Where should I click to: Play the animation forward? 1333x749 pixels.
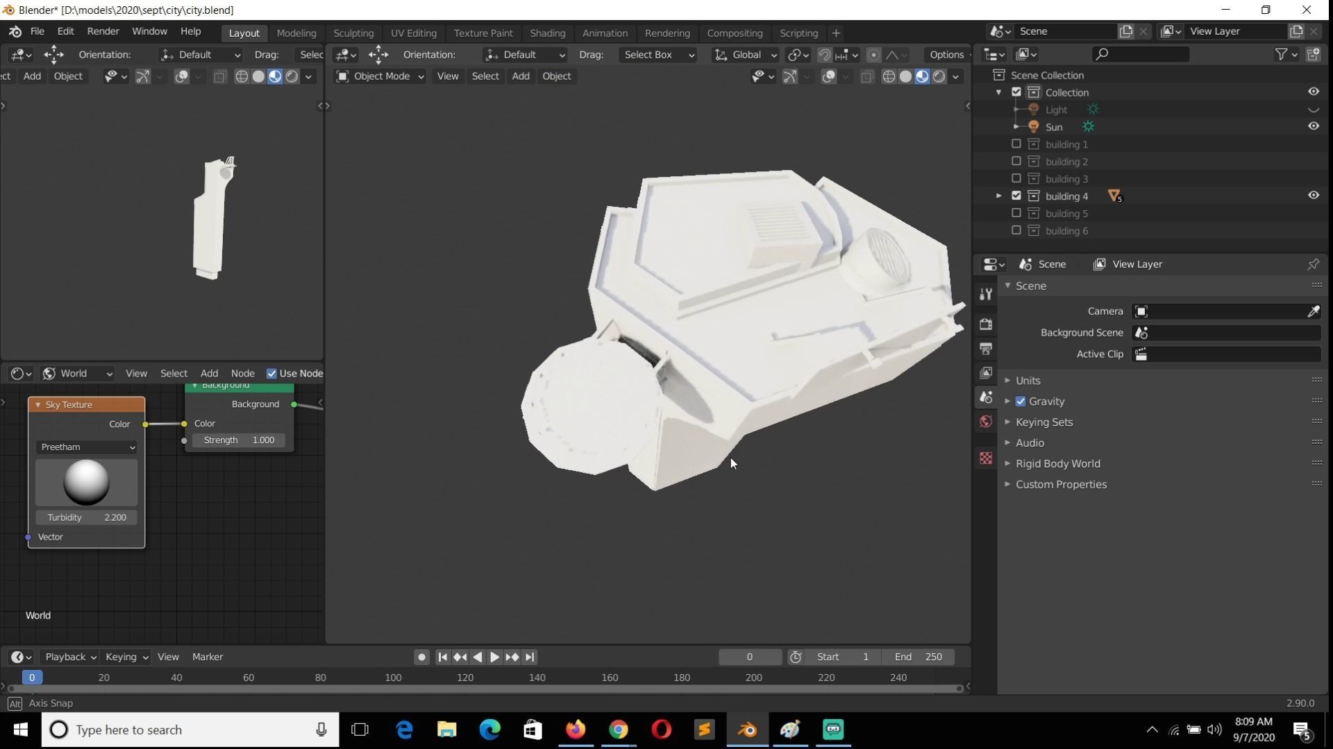click(494, 657)
